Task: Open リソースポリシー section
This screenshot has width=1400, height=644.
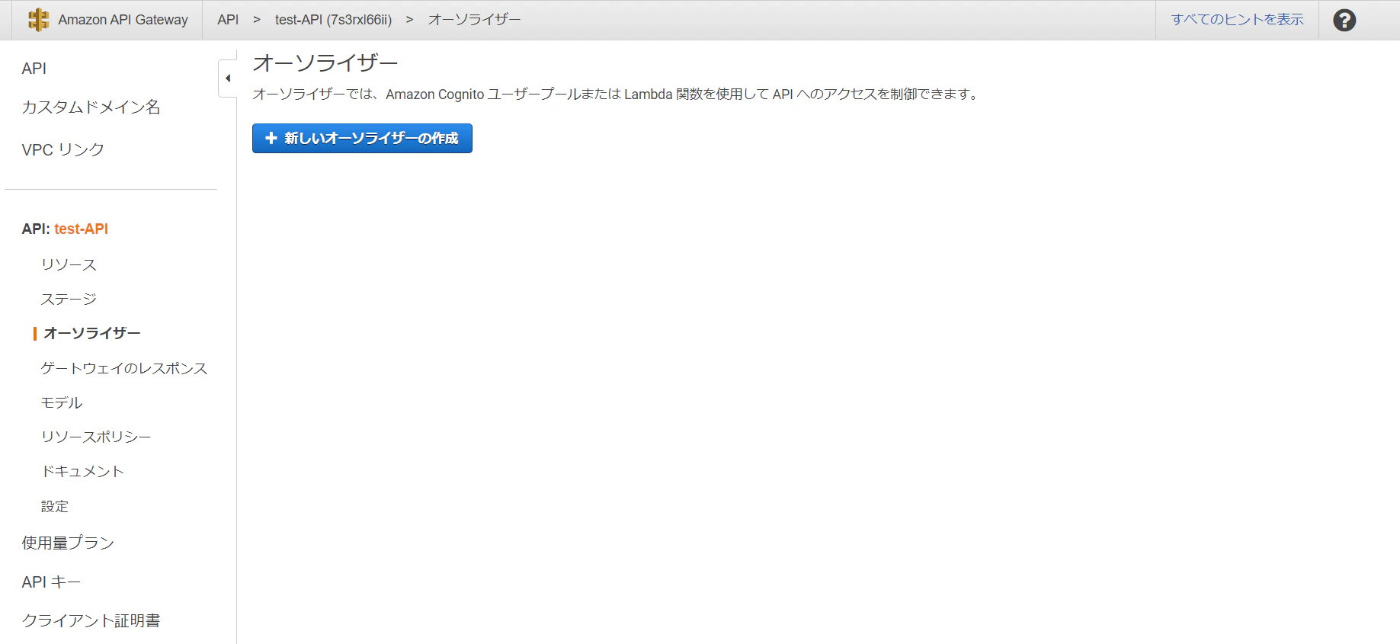Action: pos(96,437)
